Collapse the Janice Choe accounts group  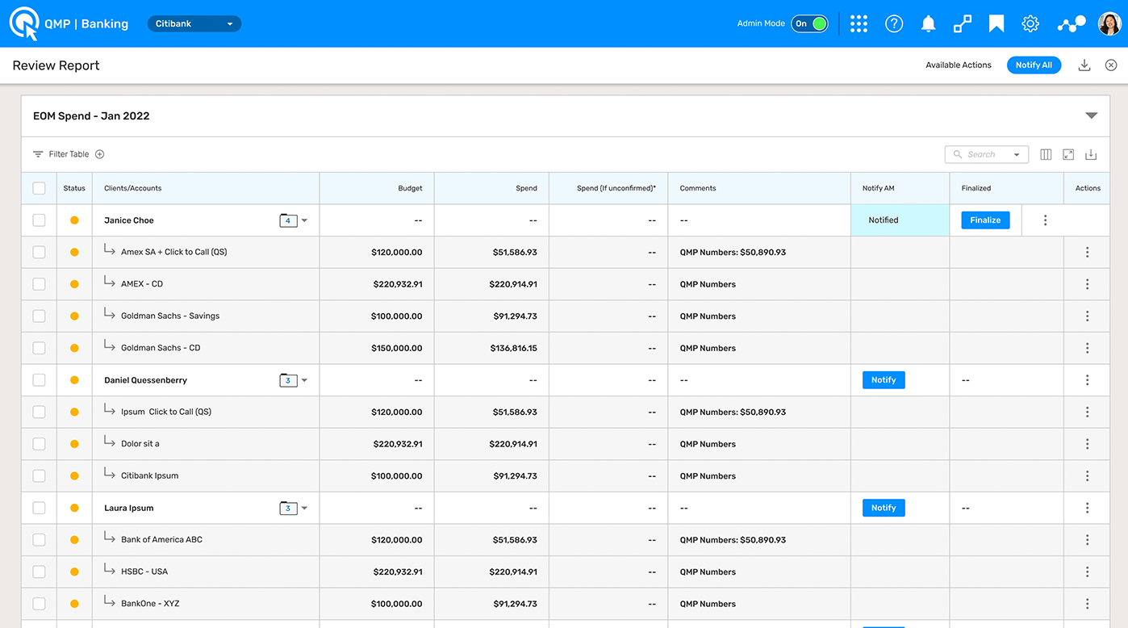pyautogui.click(x=304, y=220)
